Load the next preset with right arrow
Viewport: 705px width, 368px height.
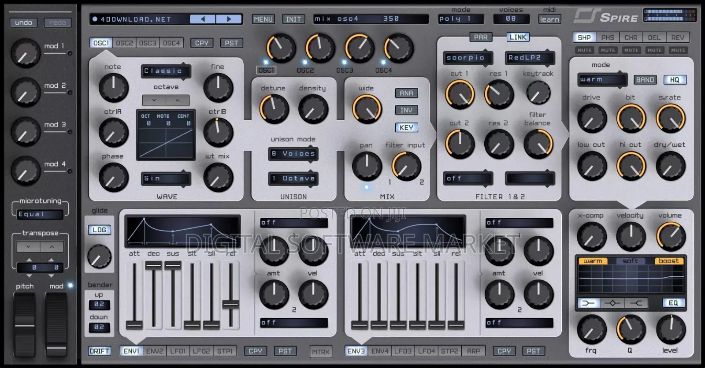pos(229,19)
